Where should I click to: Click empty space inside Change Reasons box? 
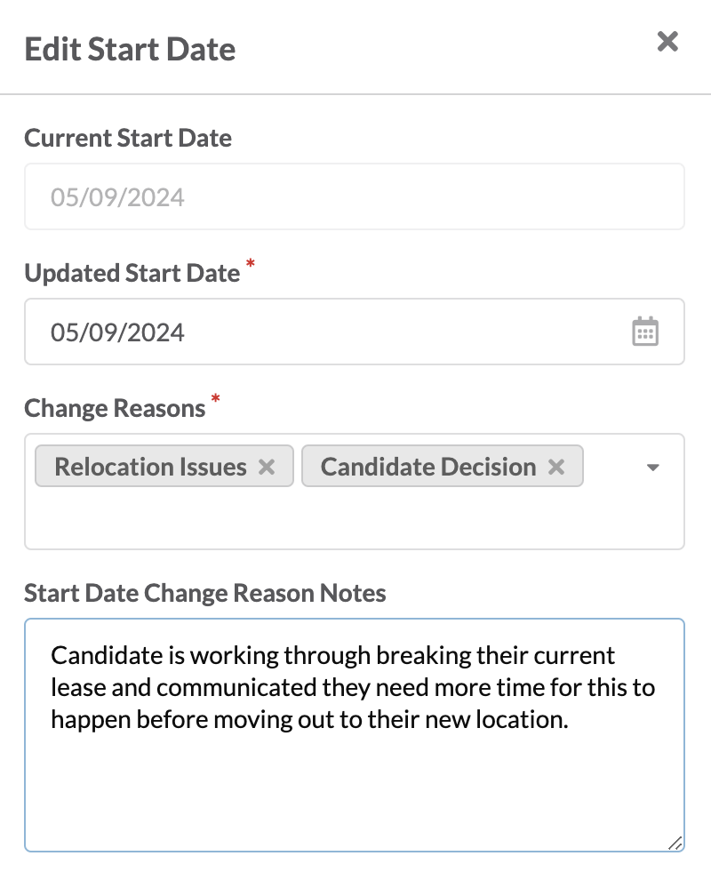354,519
